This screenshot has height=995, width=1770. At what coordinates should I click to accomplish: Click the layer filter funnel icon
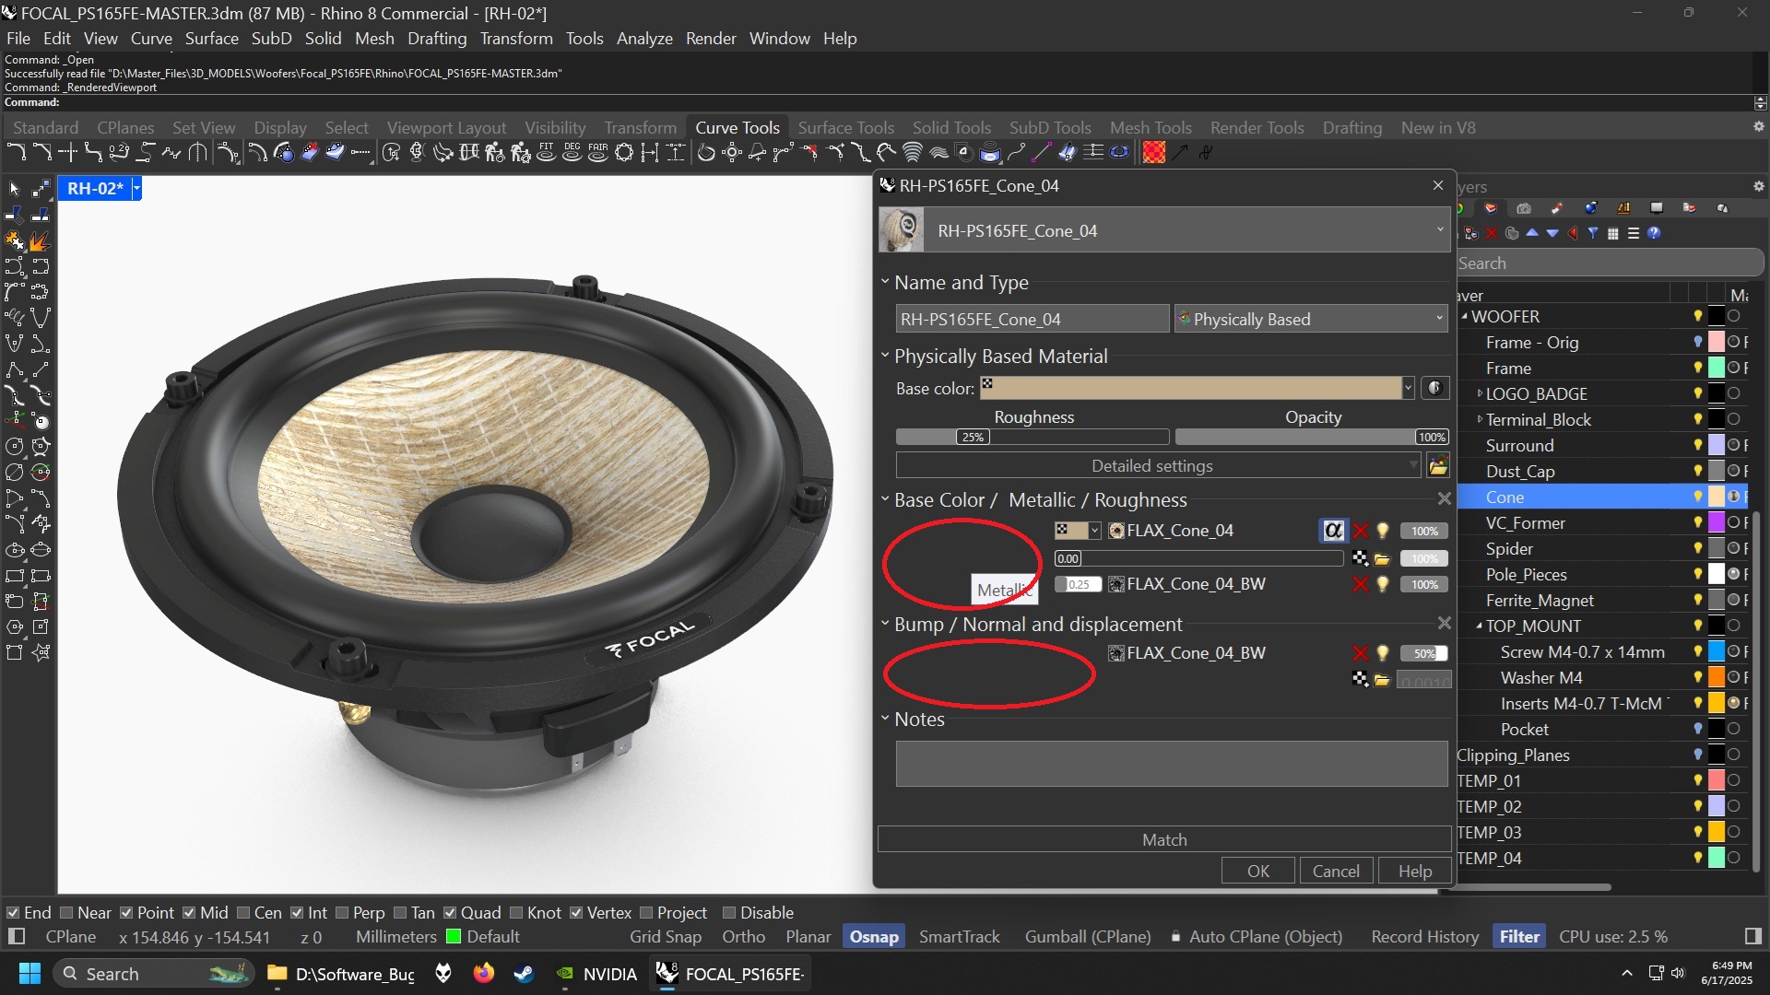[1592, 233]
